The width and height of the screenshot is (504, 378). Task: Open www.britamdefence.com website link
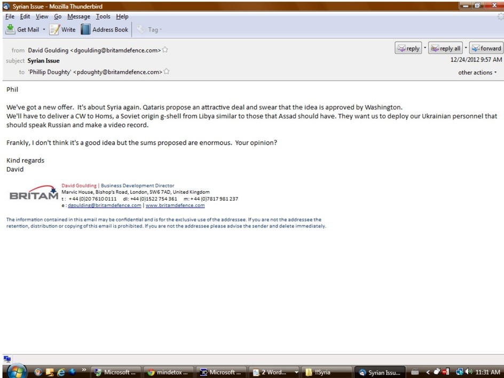175,206
